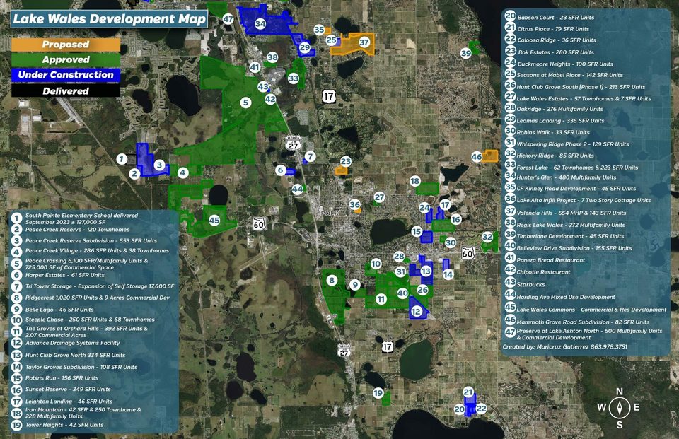Screen dimensions: 679x439
Task: Click the State Road 60 shield beside marker 45
Action: [260, 224]
